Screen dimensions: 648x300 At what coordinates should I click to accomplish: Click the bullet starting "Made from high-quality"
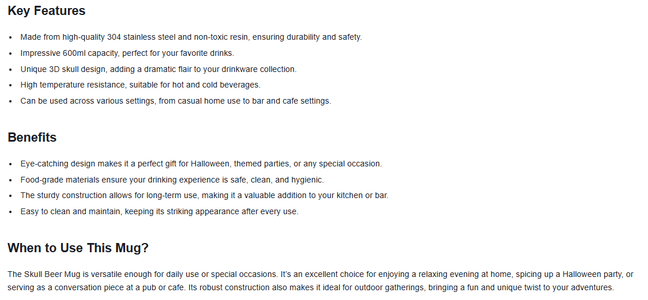click(191, 37)
